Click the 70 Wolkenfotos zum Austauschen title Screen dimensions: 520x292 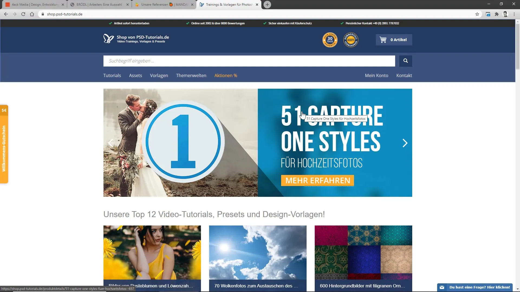point(256,286)
